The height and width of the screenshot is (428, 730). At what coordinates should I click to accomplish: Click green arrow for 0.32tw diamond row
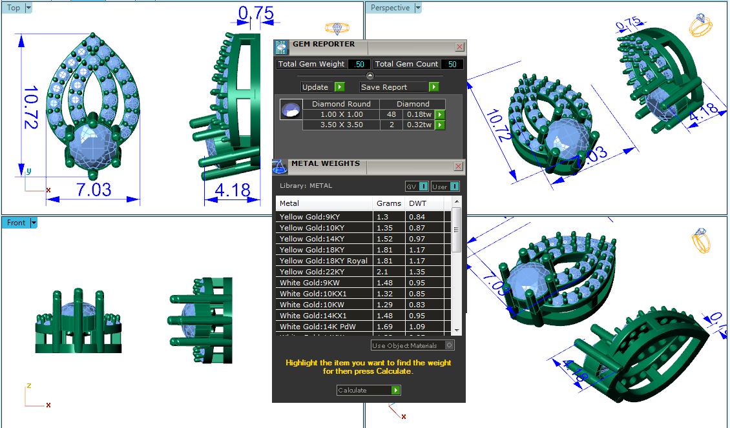click(x=440, y=125)
